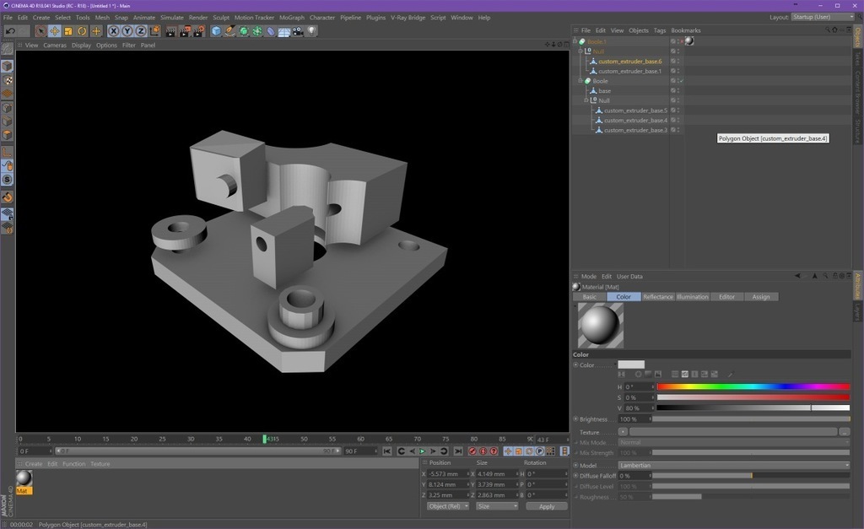Viewport: 864px width, 529px height.
Task: Activate the Scale tool
Action: click(67, 31)
